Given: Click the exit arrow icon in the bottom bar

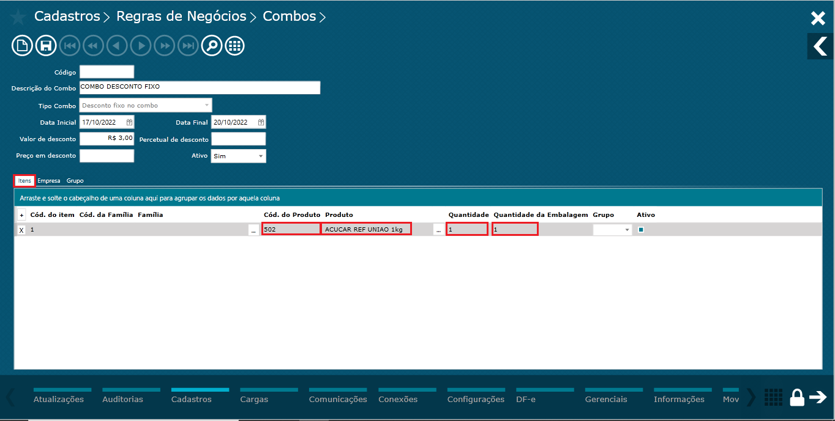Looking at the screenshot, I should 818,397.
